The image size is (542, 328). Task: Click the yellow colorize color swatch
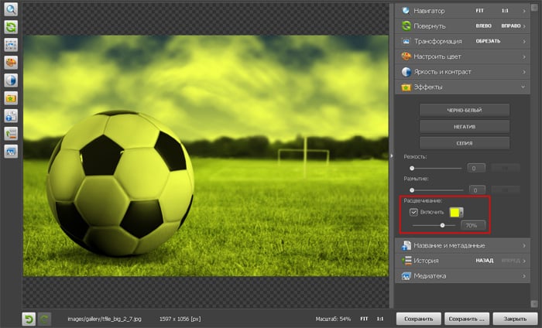click(x=455, y=211)
